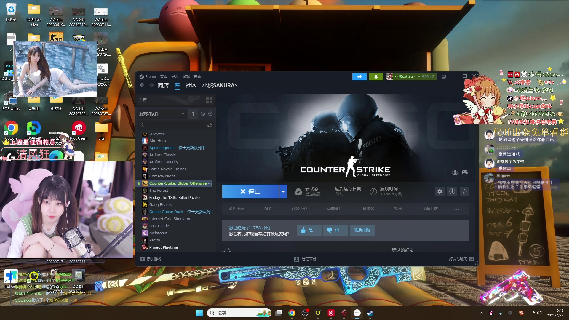
Task: Open the CS:GO DLC link
Action: pyautogui.click(x=268, y=209)
